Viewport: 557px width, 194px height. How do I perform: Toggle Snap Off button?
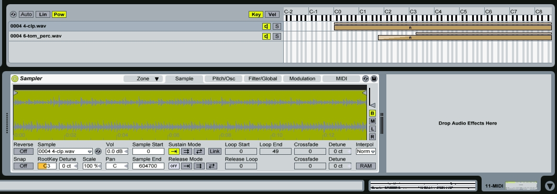(x=24, y=166)
